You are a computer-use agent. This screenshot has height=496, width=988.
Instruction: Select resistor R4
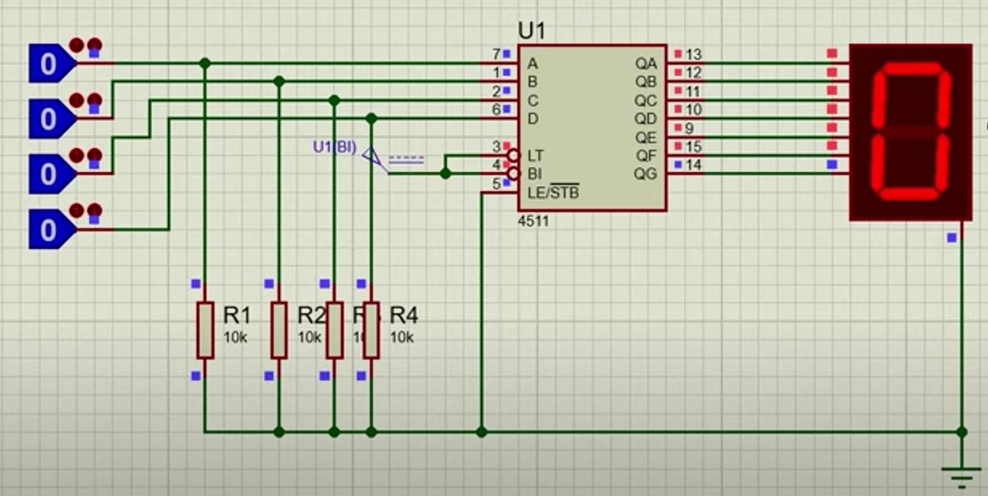371,329
